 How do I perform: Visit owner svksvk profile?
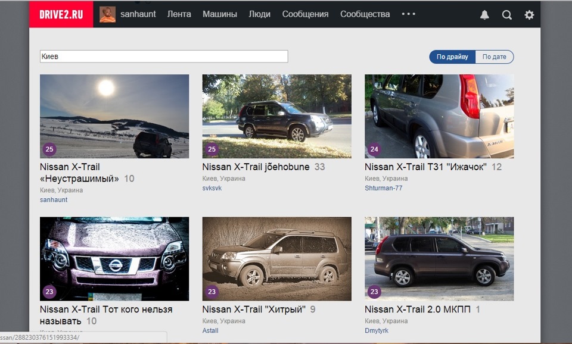212,188
